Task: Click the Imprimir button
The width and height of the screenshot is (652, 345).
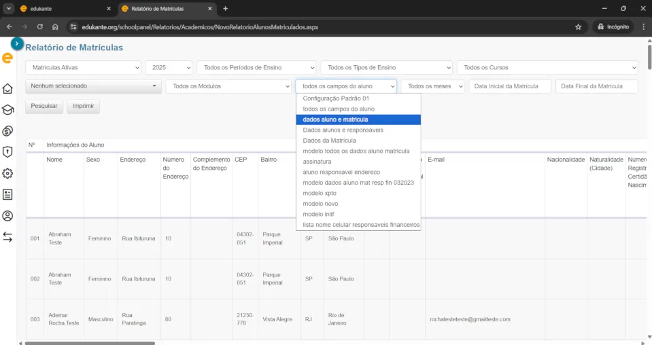Action: point(83,107)
